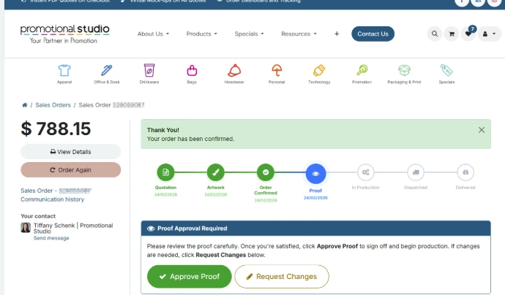Screen dimensions: 505x295
Task: Choose the Headwear cap icon
Action: point(234,72)
